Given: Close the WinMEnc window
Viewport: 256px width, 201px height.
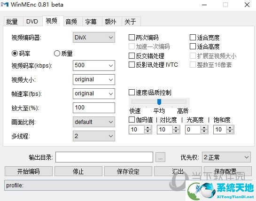Looking at the screenshot, I should [247, 5].
